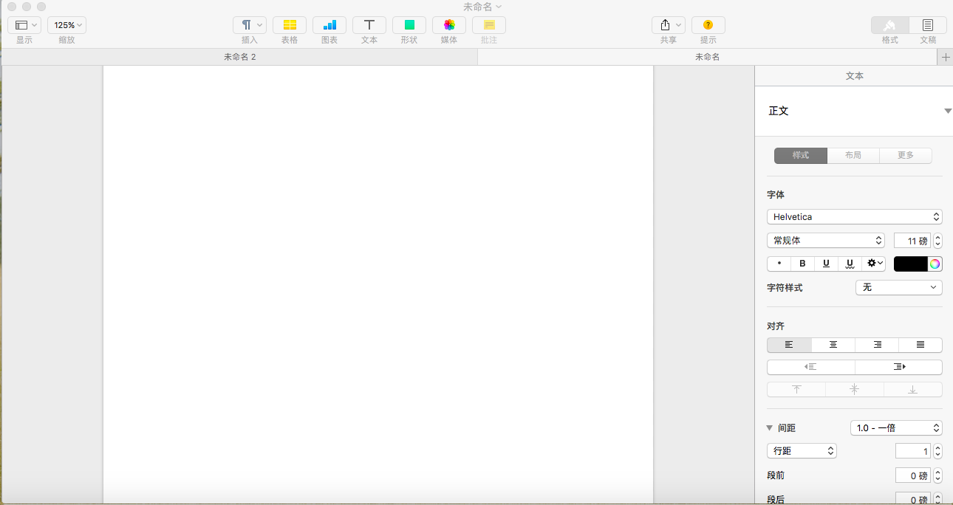
Task: Select the top vertical alignment icon
Action: pyautogui.click(x=796, y=389)
